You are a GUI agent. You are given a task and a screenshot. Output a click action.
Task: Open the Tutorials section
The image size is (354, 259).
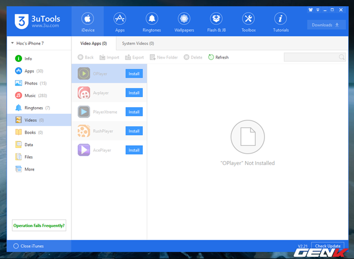click(x=280, y=22)
